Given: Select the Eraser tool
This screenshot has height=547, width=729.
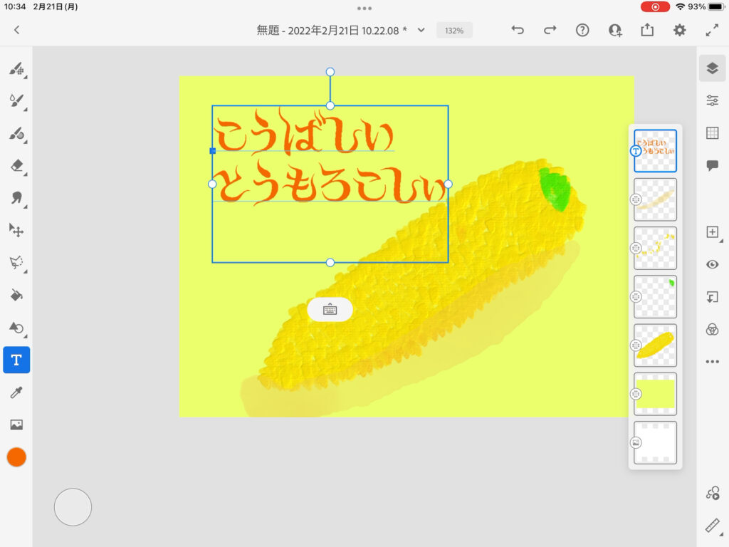Looking at the screenshot, I should coord(16,165).
